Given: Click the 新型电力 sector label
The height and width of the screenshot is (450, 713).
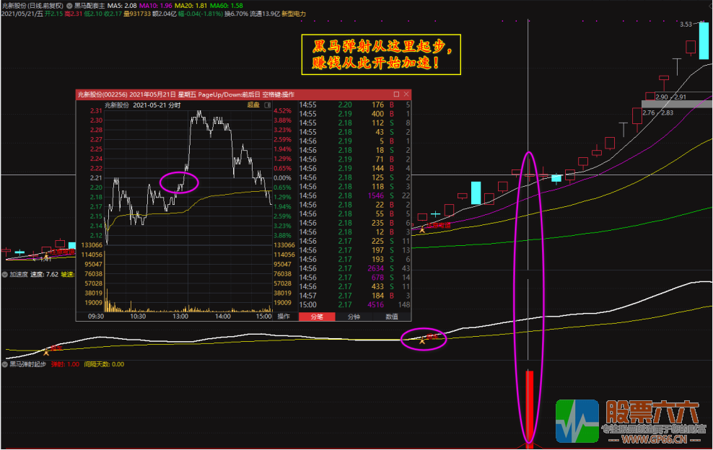Looking at the screenshot, I should tap(294, 14).
